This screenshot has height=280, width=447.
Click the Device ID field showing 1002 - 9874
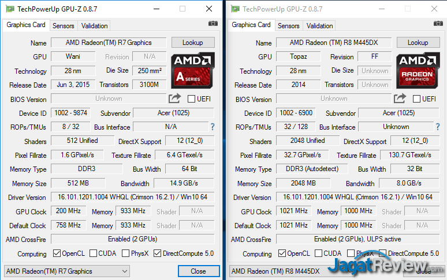[71, 113]
